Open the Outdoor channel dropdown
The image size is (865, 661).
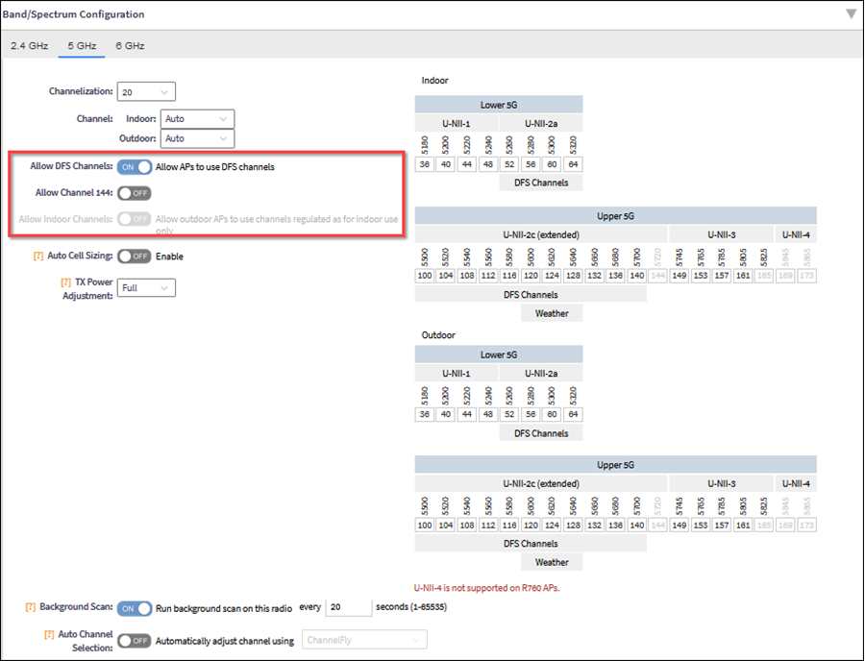[x=197, y=139]
